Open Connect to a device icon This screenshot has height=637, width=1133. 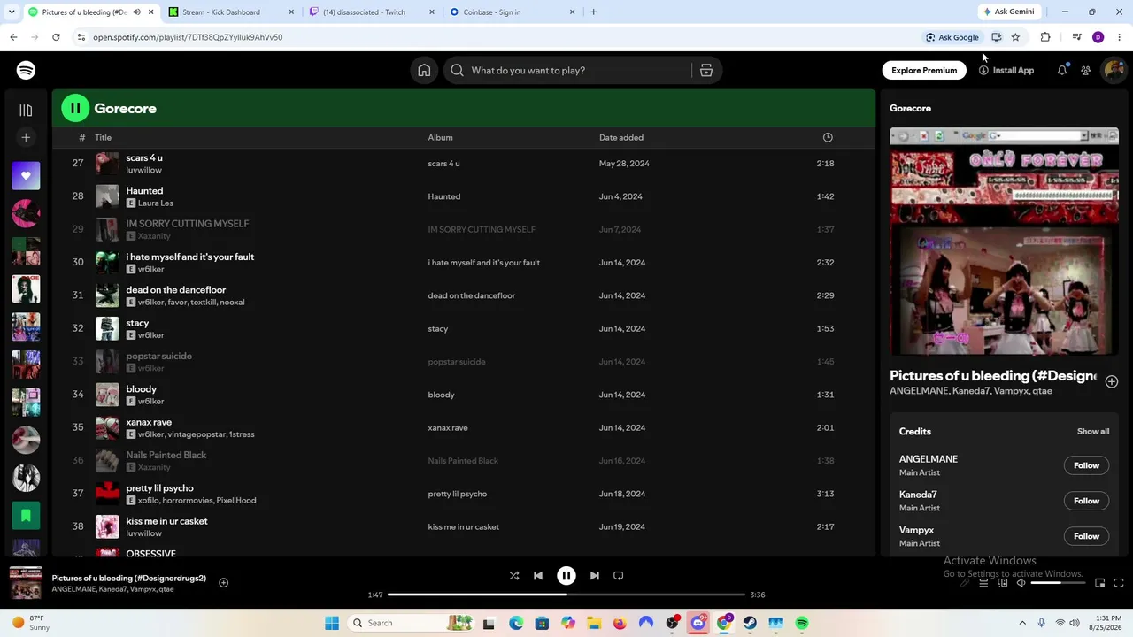(x=1003, y=583)
